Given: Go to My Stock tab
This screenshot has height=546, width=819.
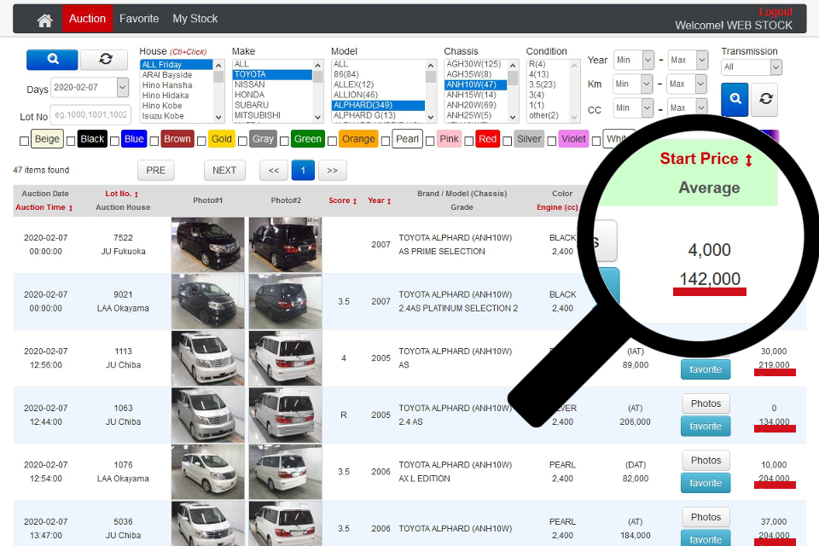Looking at the screenshot, I should [195, 19].
